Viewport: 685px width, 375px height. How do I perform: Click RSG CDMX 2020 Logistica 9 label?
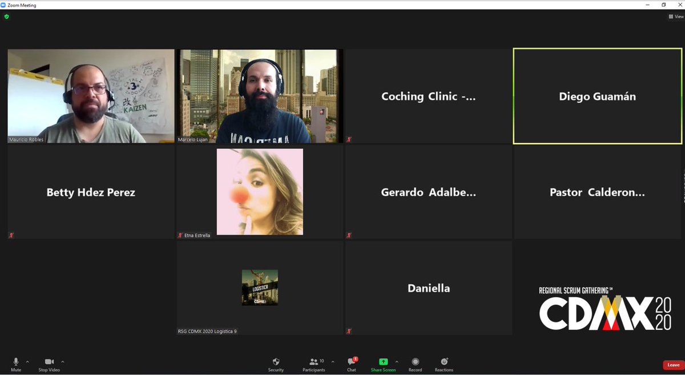point(207,331)
